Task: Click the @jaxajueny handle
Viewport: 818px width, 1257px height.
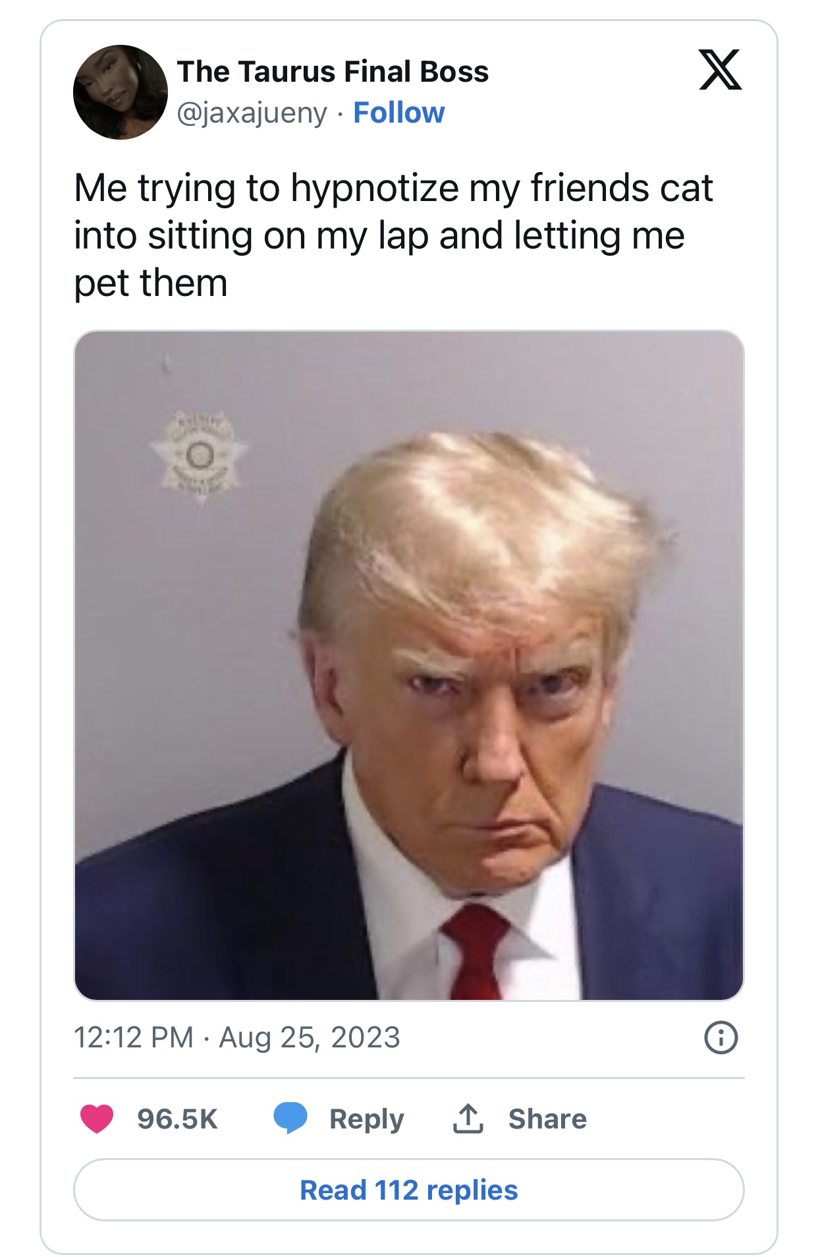Action: click(252, 113)
